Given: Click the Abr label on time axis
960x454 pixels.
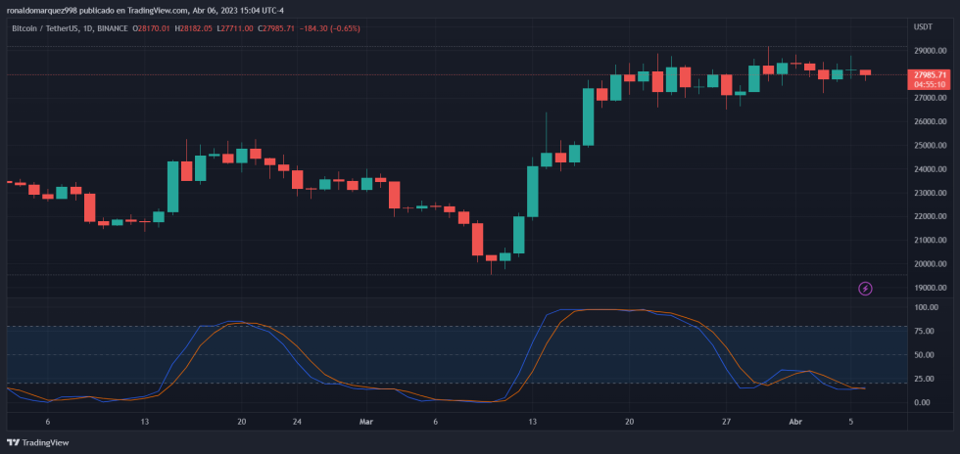Looking at the screenshot, I should 795,422.
